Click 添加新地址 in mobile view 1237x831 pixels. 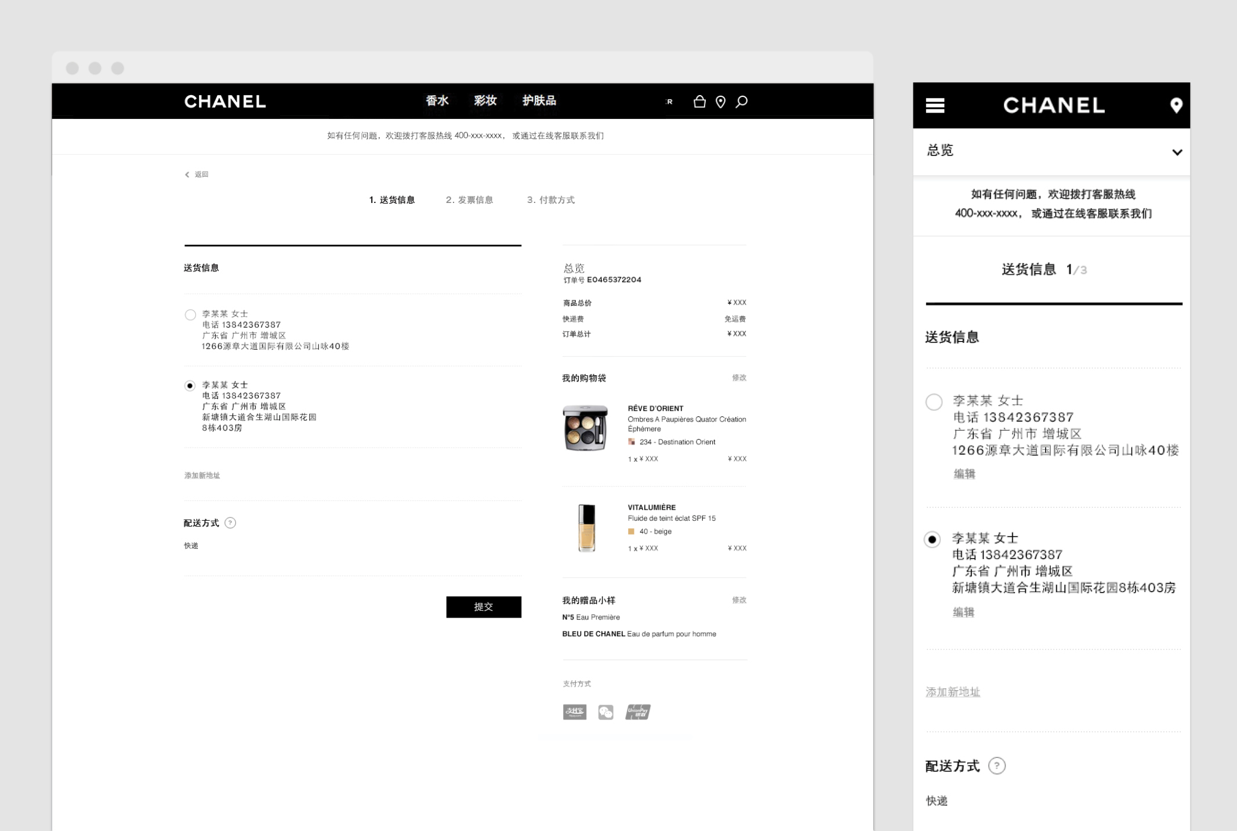953,692
